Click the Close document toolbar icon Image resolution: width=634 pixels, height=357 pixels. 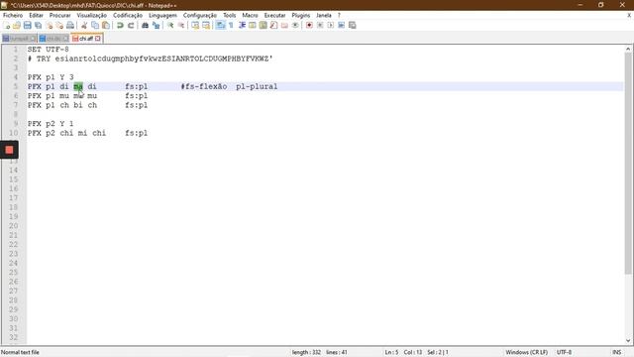pyautogui.click(x=49, y=25)
